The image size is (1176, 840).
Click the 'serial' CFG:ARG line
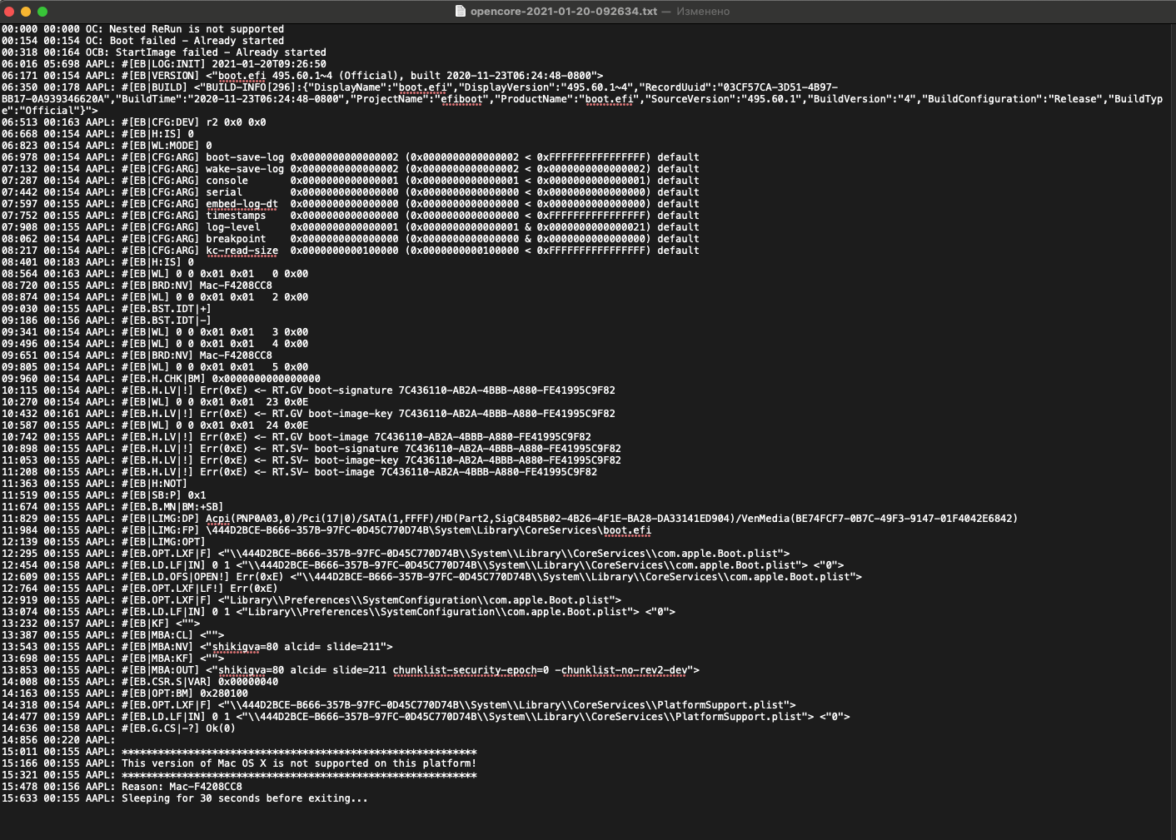(351, 192)
